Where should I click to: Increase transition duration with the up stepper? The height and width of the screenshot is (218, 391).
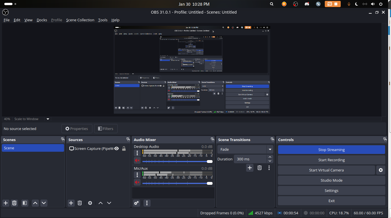[270, 157]
